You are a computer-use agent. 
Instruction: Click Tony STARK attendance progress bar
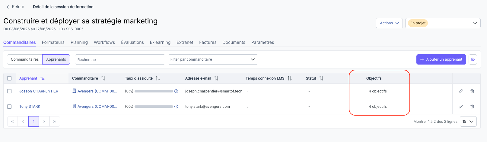pos(154,107)
